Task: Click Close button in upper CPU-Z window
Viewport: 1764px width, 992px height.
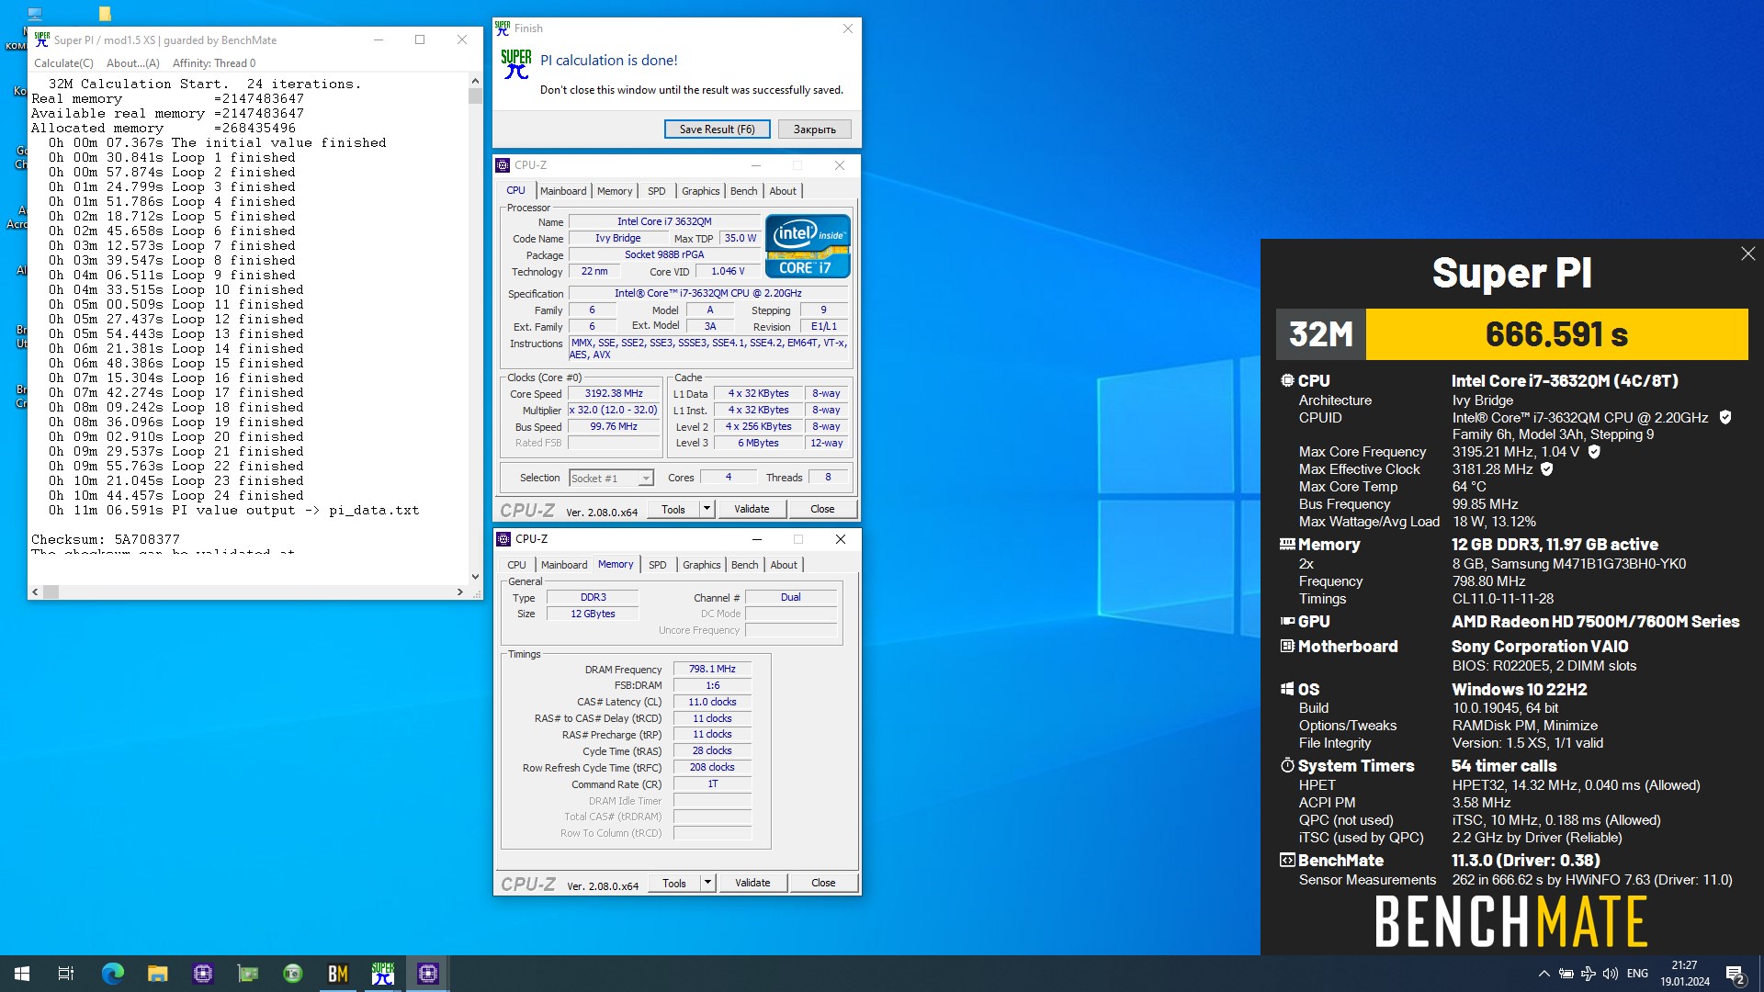Action: tap(822, 509)
